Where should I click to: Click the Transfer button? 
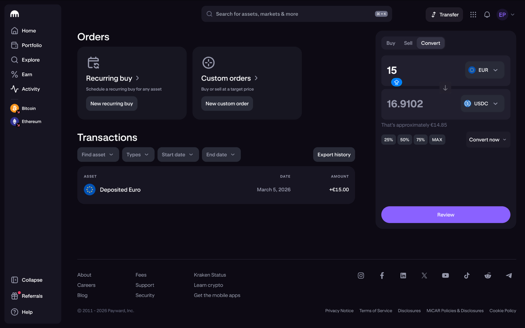pyautogui.click(x=444, y=14)
